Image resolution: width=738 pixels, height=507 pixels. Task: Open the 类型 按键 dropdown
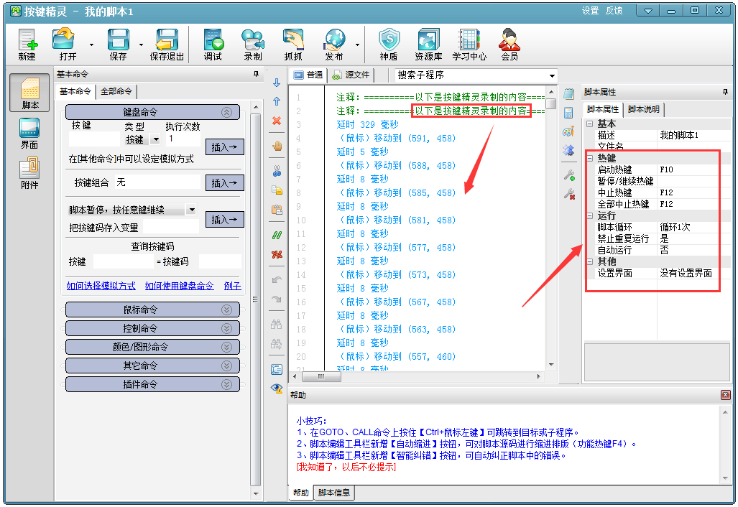pos(156,139)
